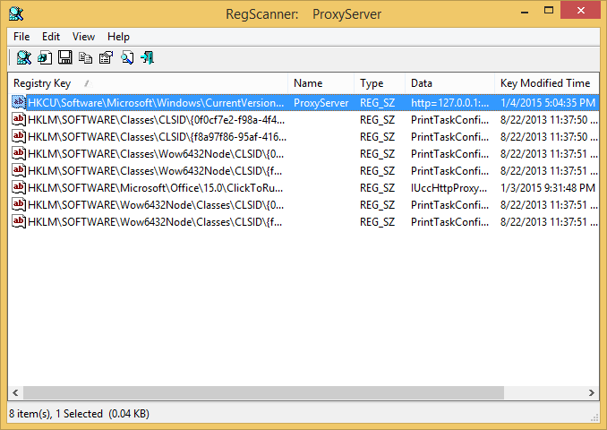This screenshot has width=607, height=430.
Task: Click the 1/3/2015 9:31:48 PM time cell
Action: click(x=548, y=188)
